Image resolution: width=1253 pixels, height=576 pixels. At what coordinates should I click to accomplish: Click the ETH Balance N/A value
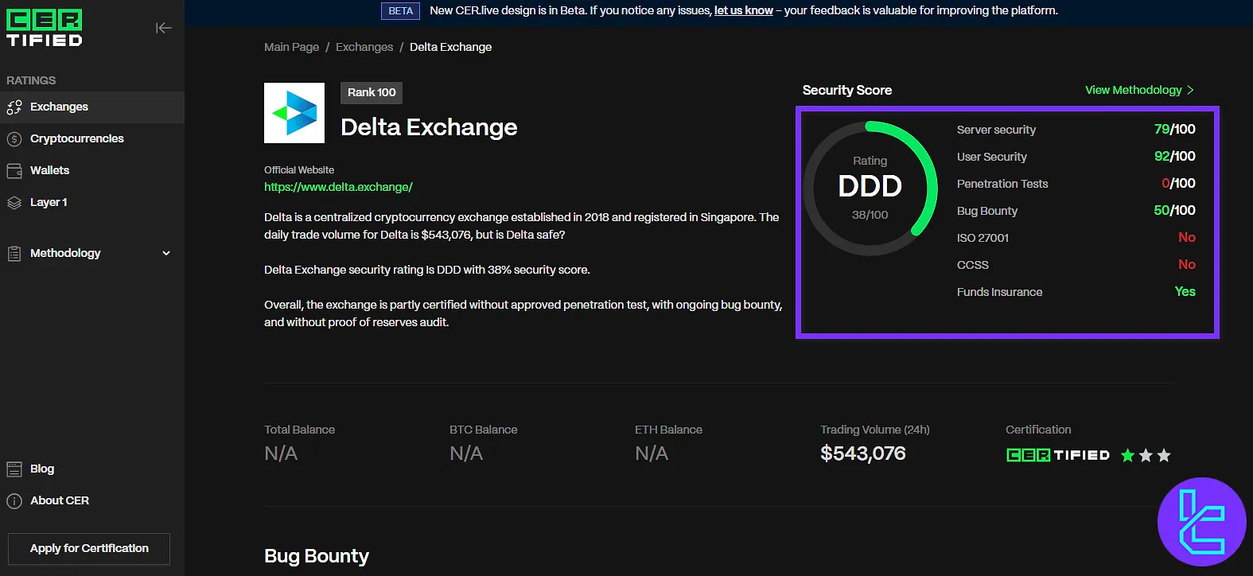(652, 453)
